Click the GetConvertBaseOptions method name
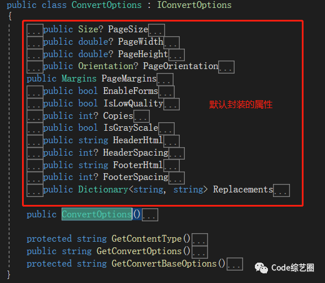This screenshot has height=283, width=325. pos(164,264)
